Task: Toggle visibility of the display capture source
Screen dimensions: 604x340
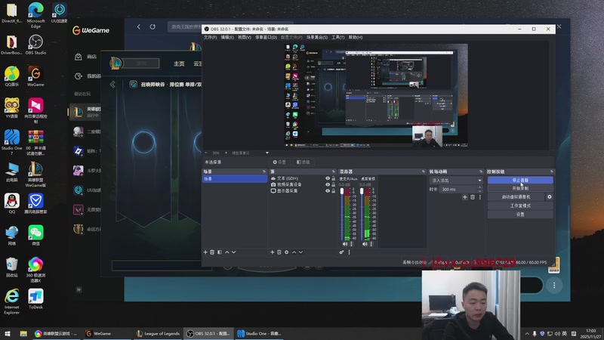Action: click(328, 191)
